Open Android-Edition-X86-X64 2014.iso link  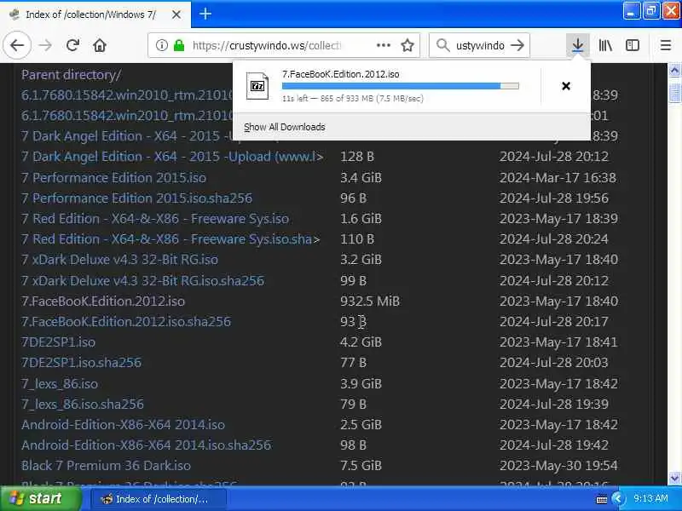pyautogui.click(x=123, y=424)
